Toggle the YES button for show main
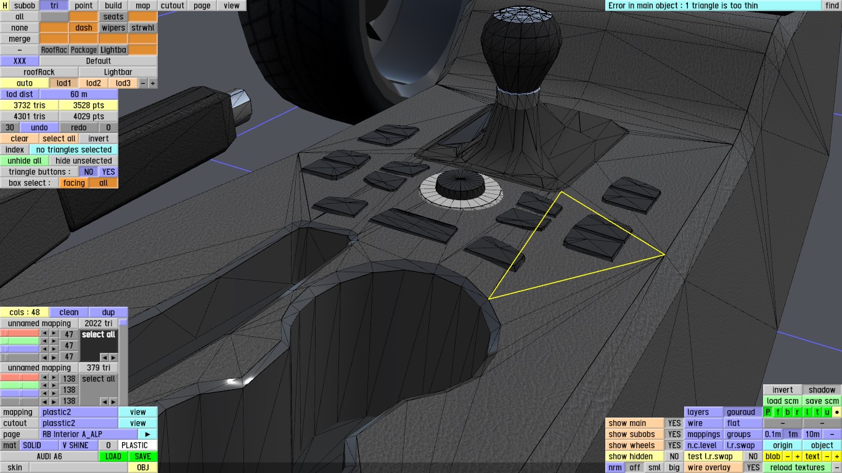Screen dimensions: 842x473 tap(674, 423)
